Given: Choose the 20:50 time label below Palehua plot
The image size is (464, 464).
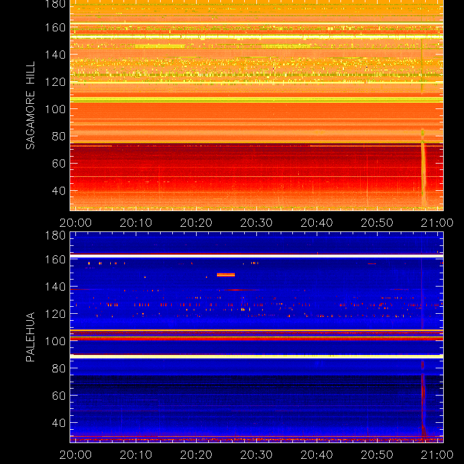Looking at the screenshot, I should pos(377,455).
